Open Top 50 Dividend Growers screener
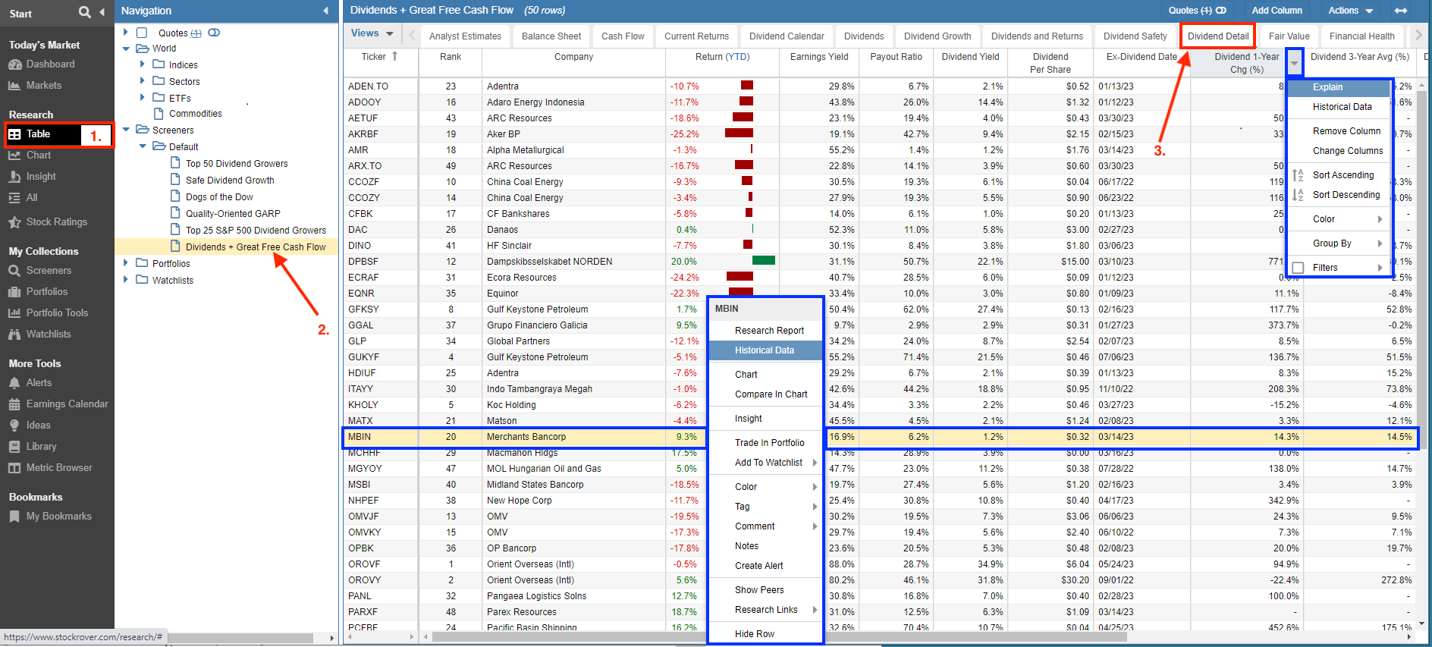Viewport: 1432px width, 647px height. [237, 164]
